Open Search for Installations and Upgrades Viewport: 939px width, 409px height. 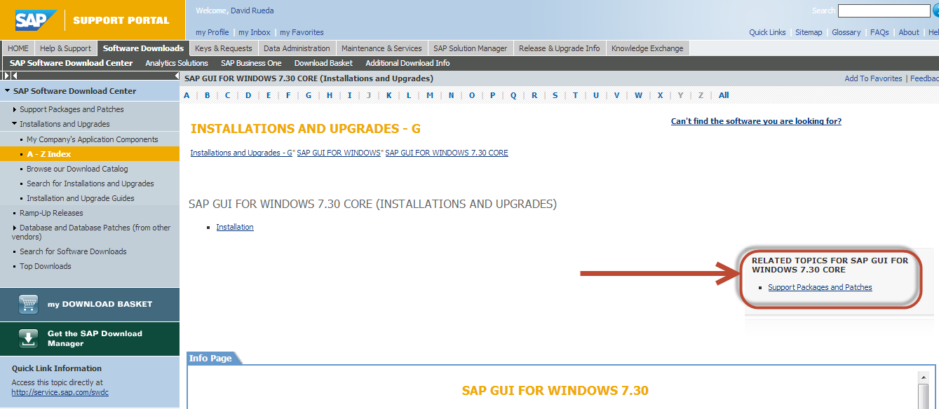click(x=90, y=183)
